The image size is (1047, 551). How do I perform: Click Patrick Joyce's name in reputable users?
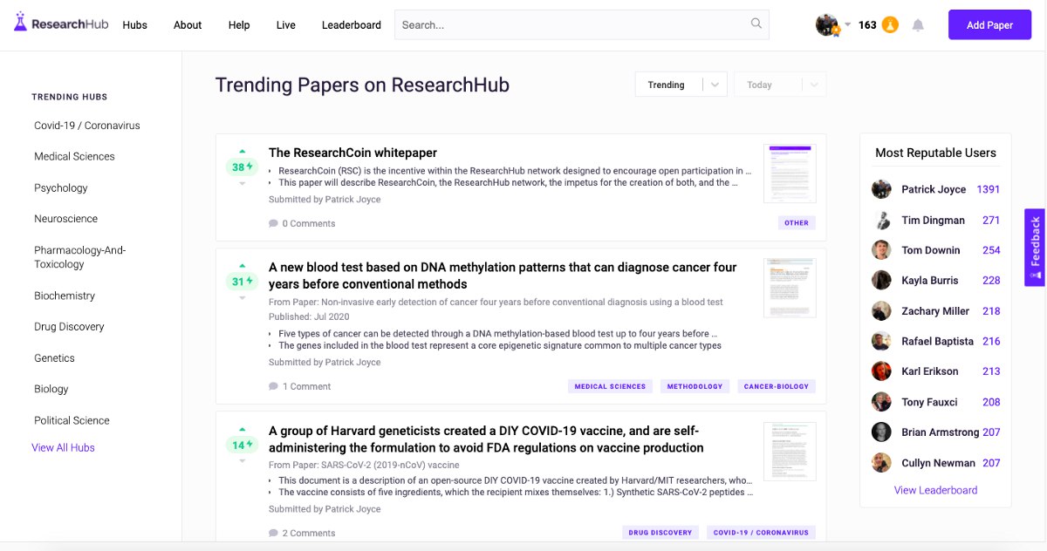(x=934, y=189)
